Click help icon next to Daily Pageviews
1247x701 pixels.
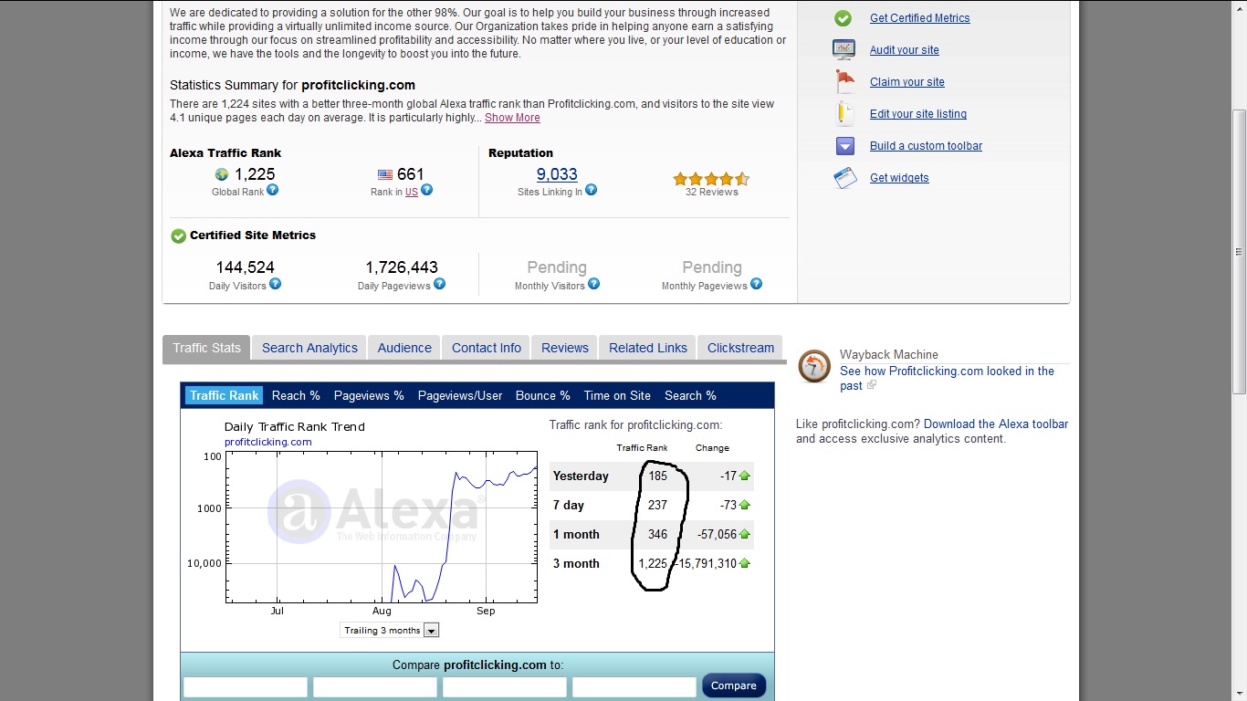pyautogui.click(x=439, y=284)
